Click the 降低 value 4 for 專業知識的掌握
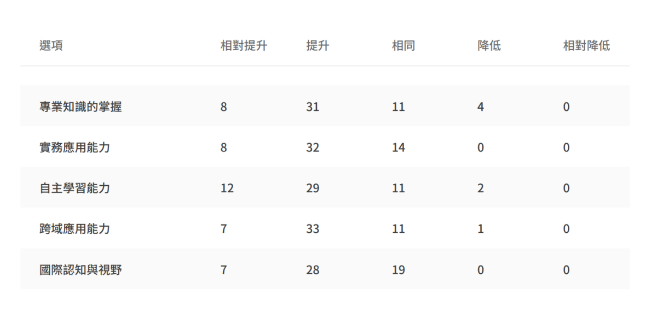The width and height of the screenshot is (657, 318). tap(481, 107)
